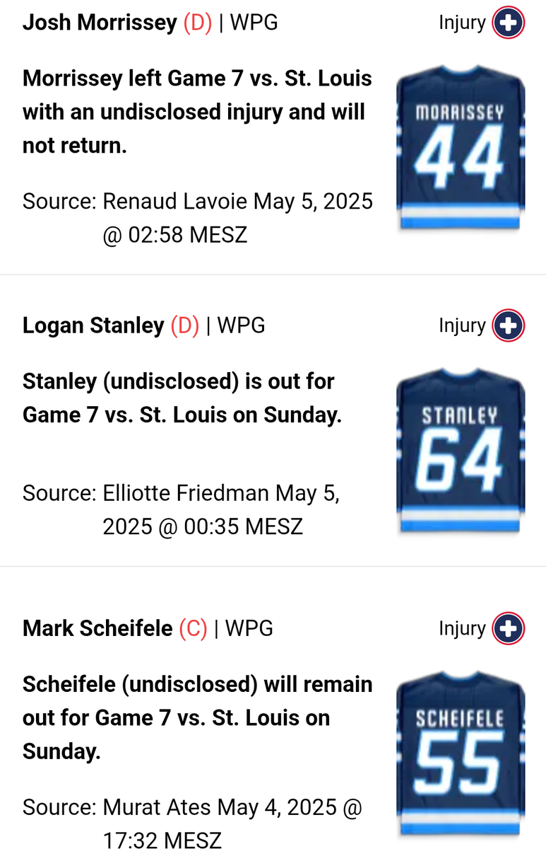Click injury plus icon for Mark Scheifele

tap(509, 628)
